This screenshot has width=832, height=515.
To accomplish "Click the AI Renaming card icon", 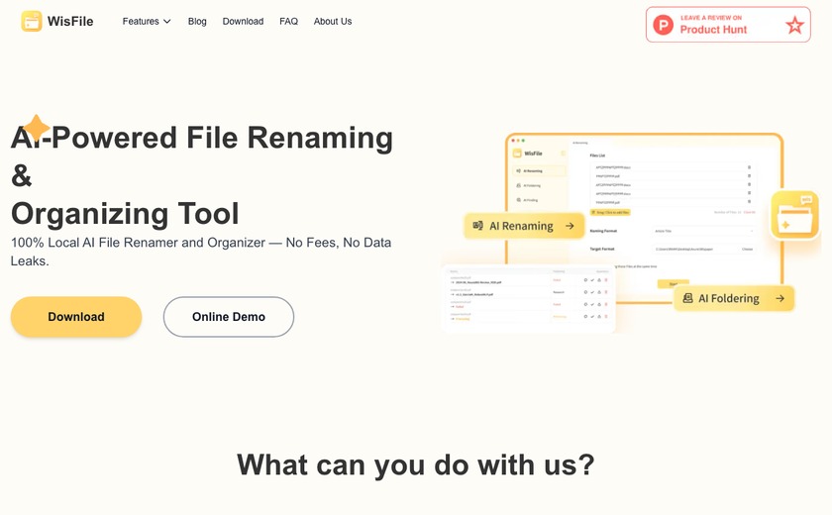I will 477,226.
